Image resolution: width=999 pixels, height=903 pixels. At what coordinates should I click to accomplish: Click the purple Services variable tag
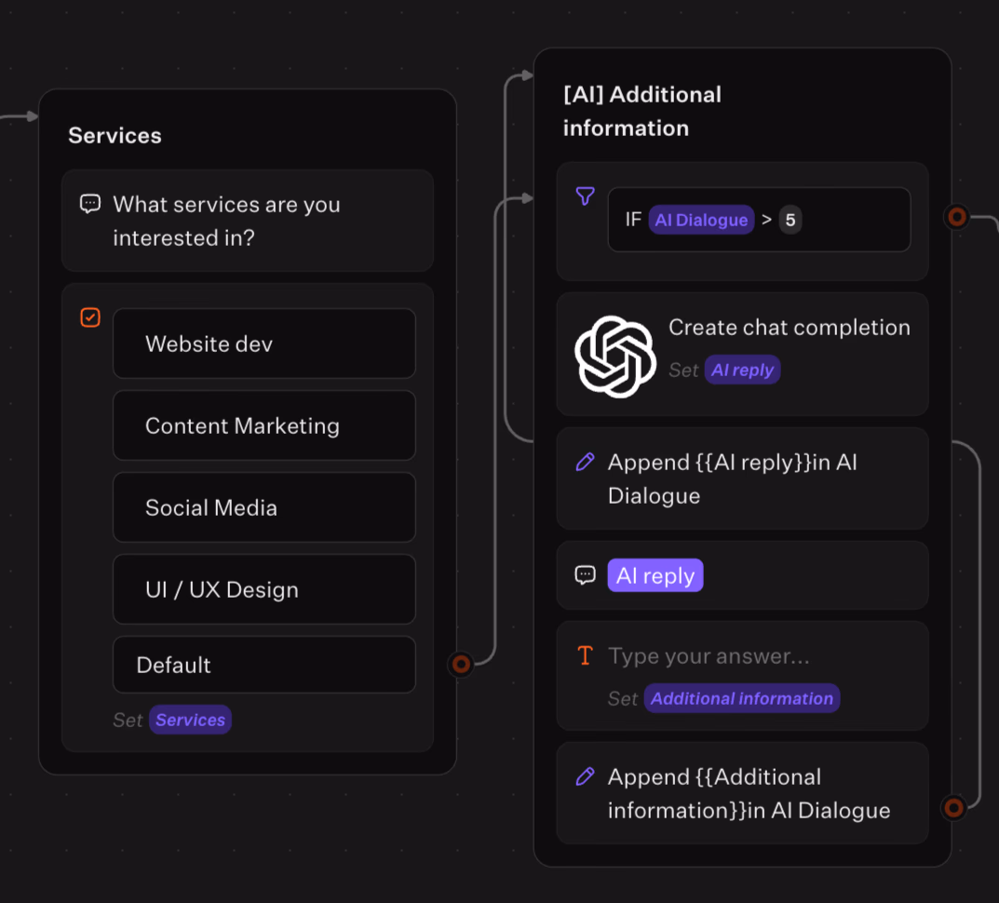coord(190,720)
